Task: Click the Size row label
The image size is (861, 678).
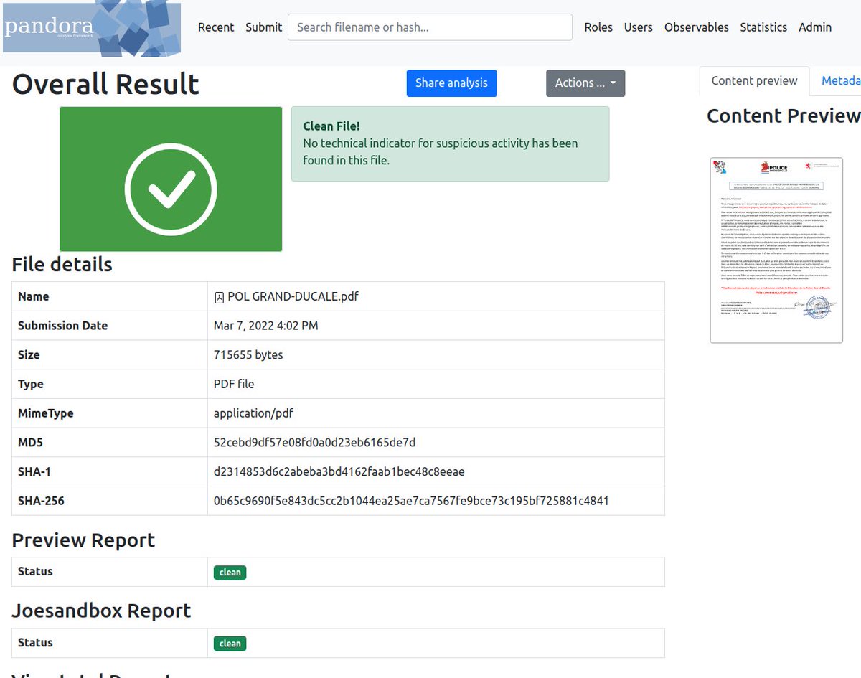Action: [29, 355]
